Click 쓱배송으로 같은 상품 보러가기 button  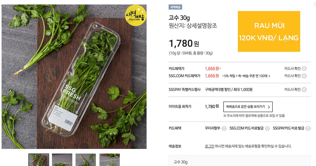coord(248,107)
